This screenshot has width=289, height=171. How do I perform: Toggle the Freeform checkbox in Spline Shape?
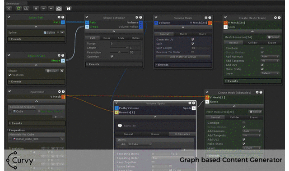click(x=10, y=75)
